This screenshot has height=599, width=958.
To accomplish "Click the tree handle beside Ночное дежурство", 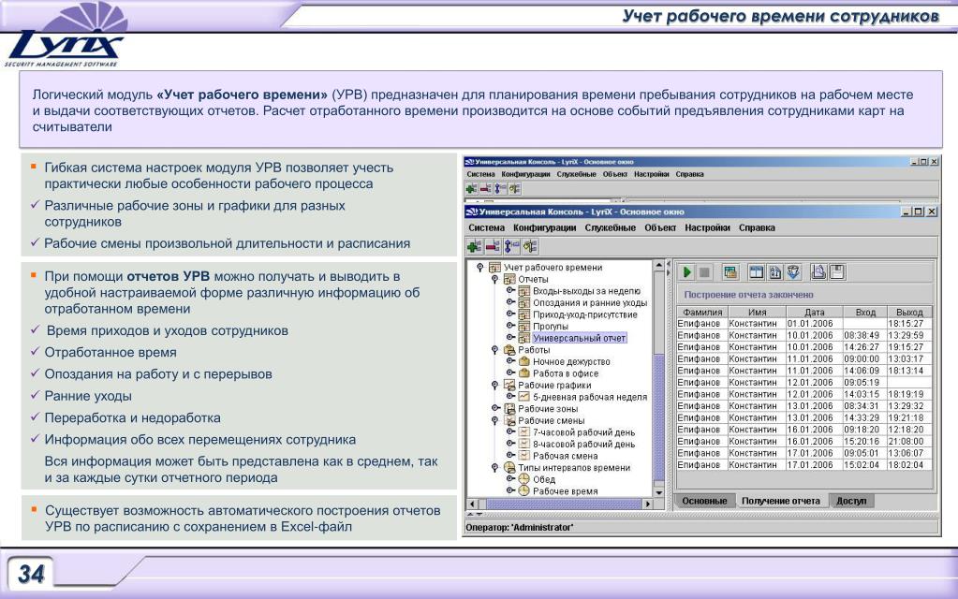I will [x=510, y=361].
